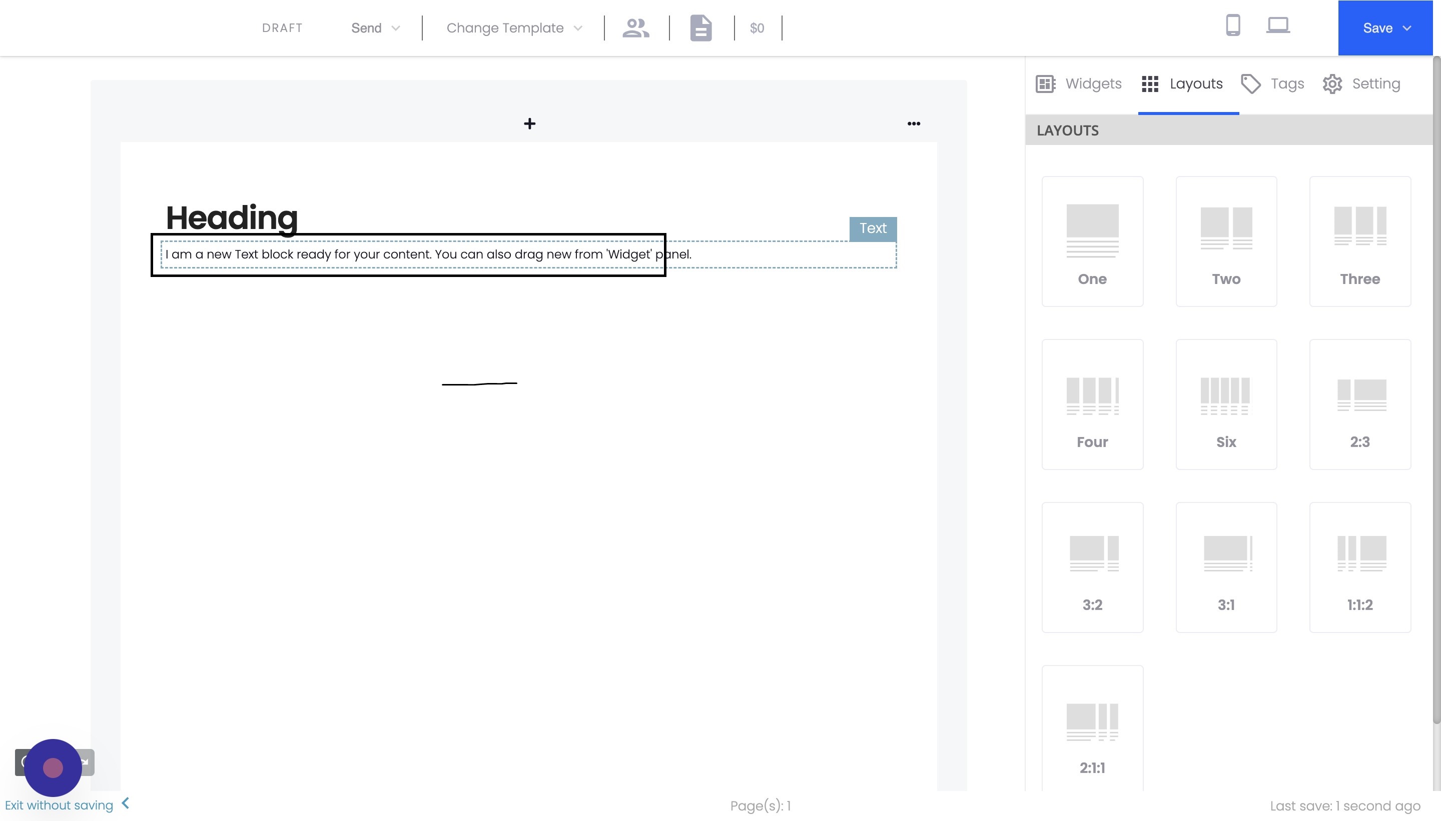This screenshot has height=821, width=1441.
Task: Switch to the Widgets tab
Action: tap(1079, 83)
